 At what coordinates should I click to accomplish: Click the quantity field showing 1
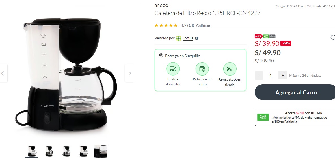[271, 76]
